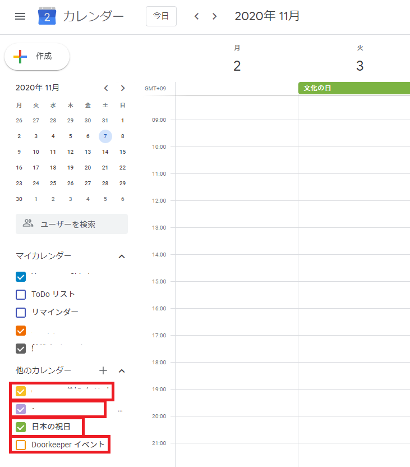Click the people icon in user search
Screen dimensions: 410x467
[28, 224]
